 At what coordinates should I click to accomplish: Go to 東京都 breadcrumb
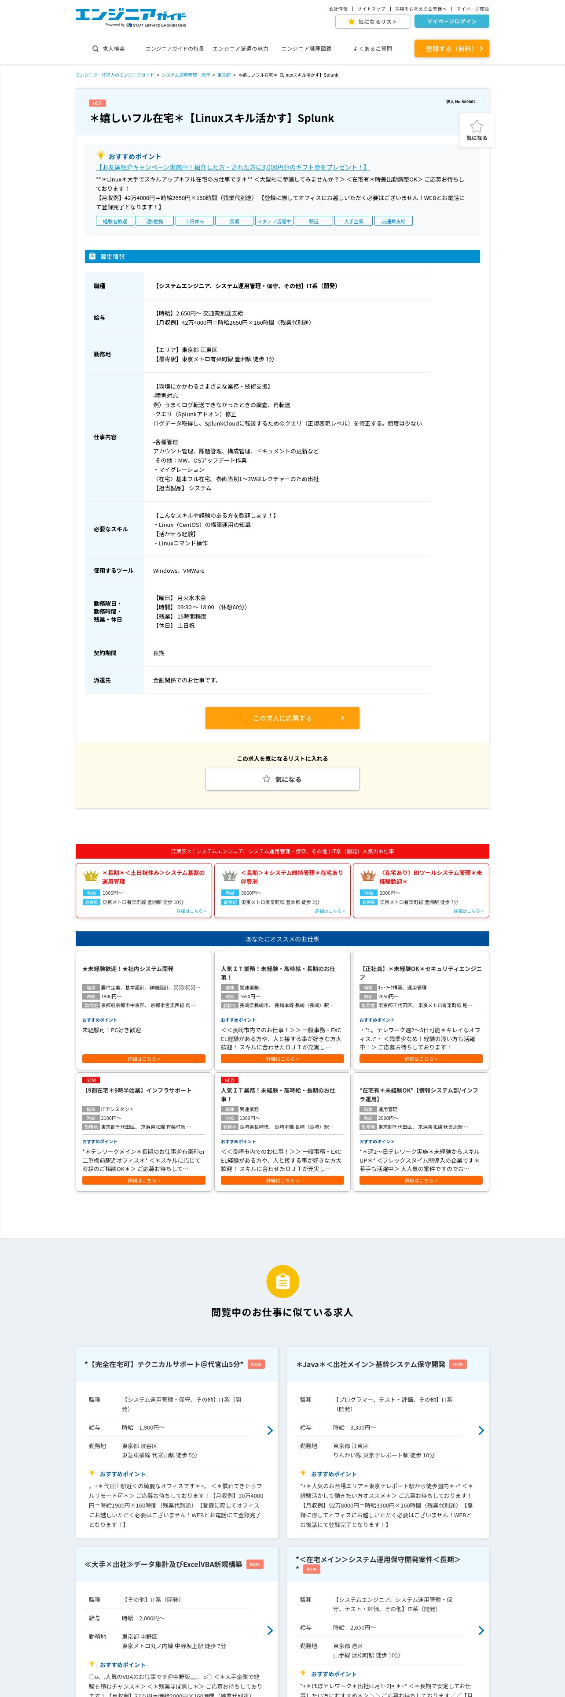pyautogui.click(x=224, y=75)
